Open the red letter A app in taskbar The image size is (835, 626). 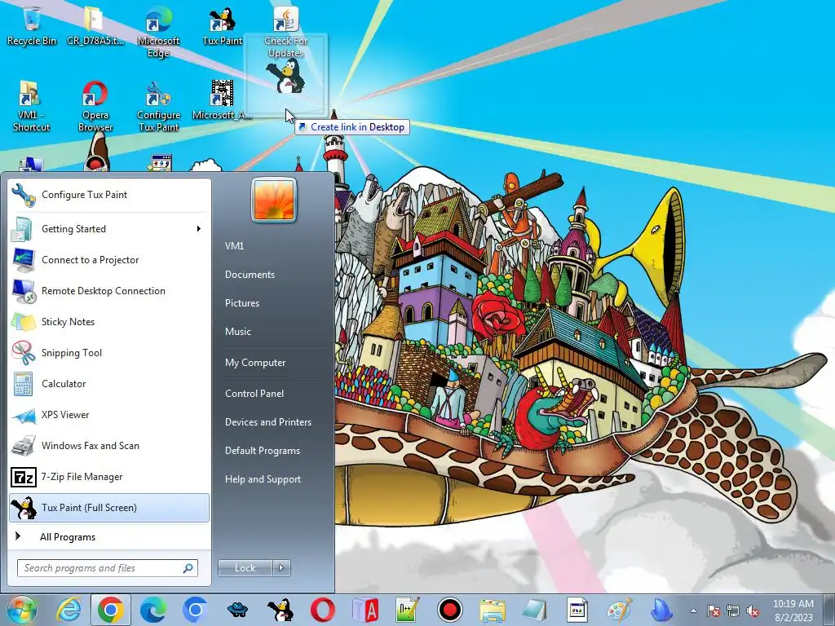point(365,610)
